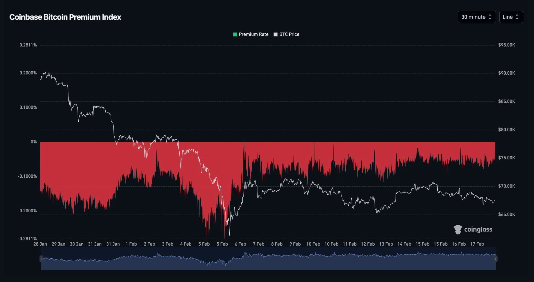534x282 pixels.
Task: Open the Line chart type dropdown
Action: (508, 17)
